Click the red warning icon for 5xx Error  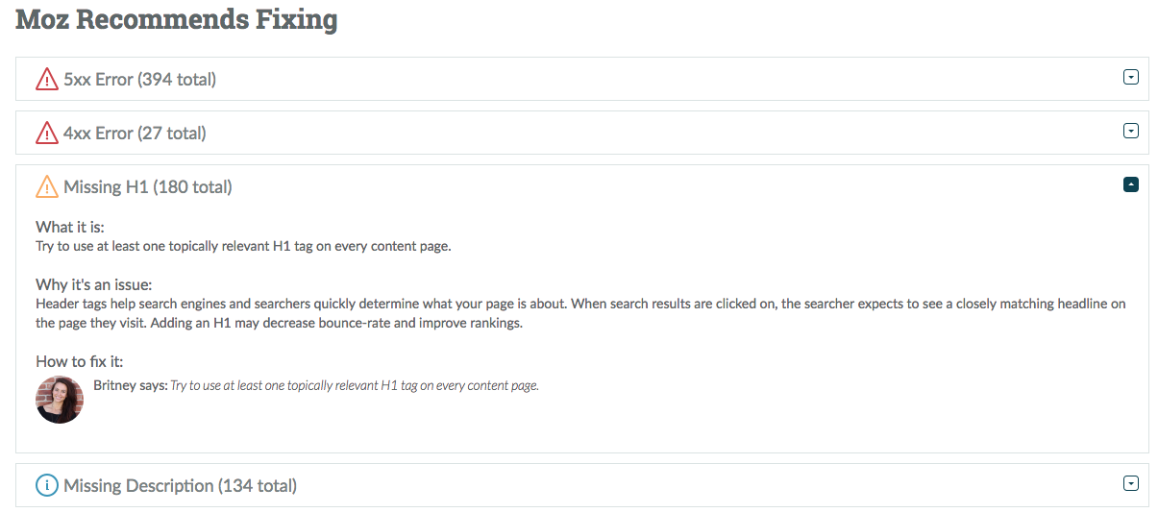[46, 80]
